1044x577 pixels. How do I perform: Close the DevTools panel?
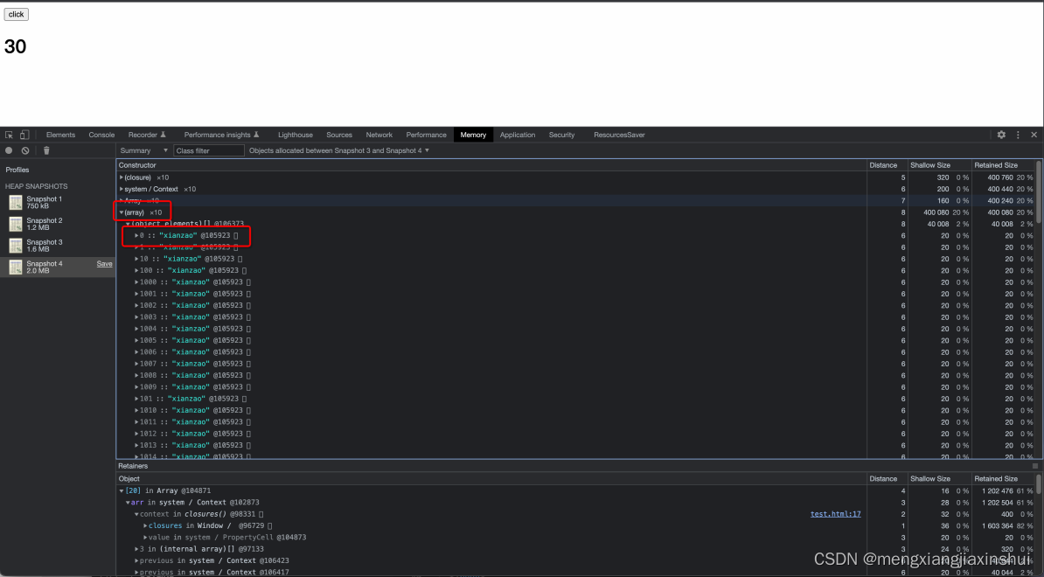[x=1034, y=135]
